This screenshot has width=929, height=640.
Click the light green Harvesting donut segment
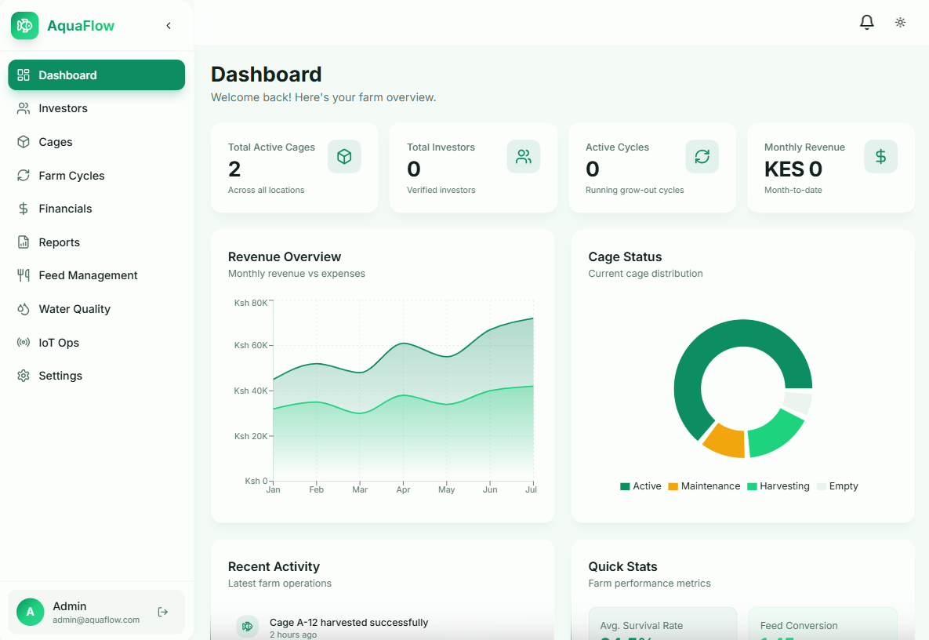pos(775,435)
